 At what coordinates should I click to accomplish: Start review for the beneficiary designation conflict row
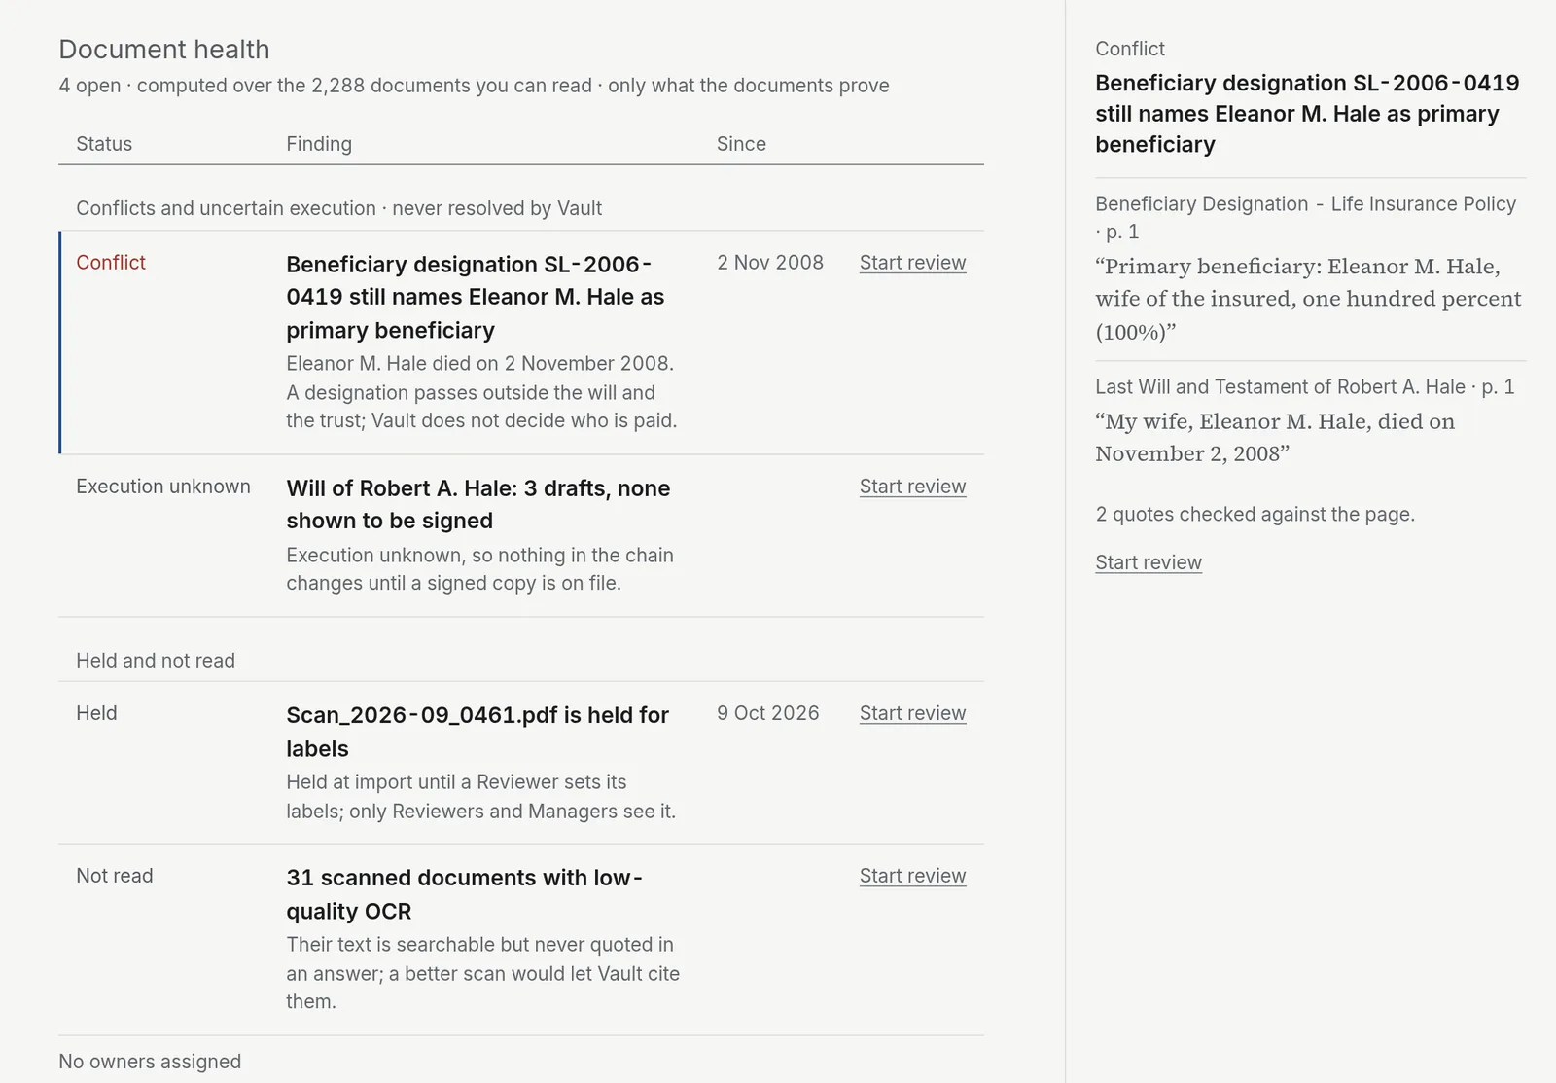click(x=912, y=263)
